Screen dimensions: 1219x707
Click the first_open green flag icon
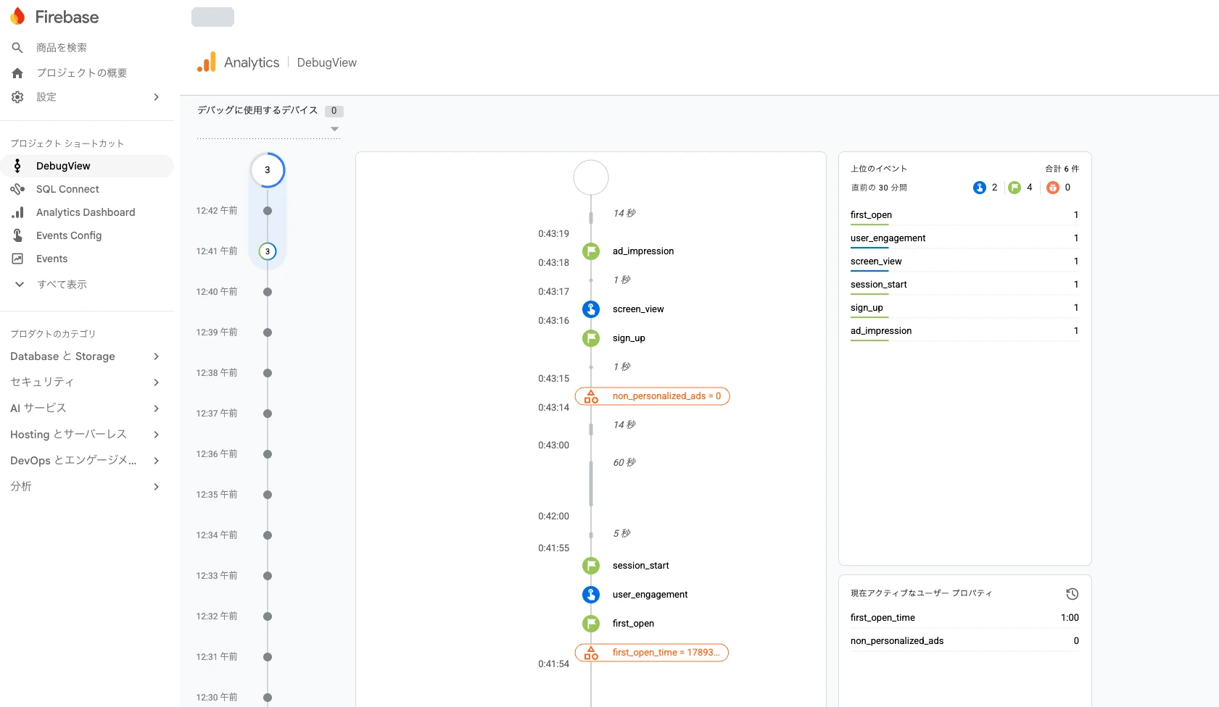click(591, 624)
